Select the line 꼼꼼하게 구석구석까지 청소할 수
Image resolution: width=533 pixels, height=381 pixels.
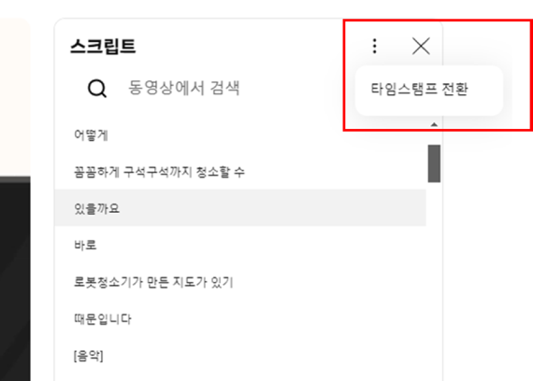(159, 172)
